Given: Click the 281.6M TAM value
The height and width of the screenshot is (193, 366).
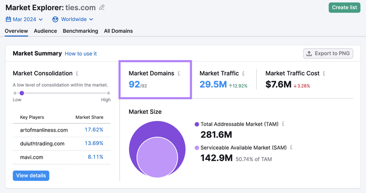Looking at the screenshot, I should click(216, 134).
